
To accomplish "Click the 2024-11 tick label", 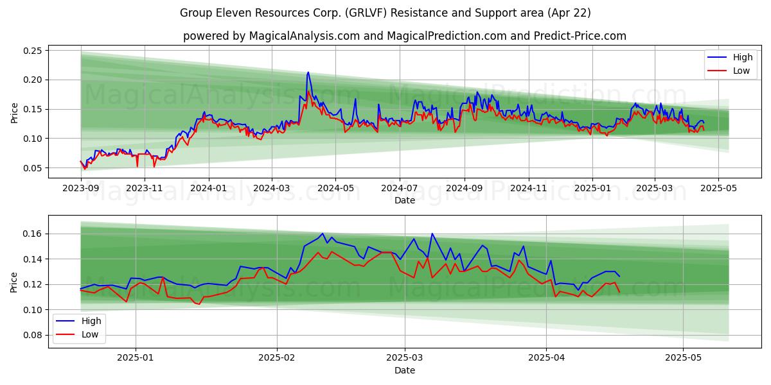I will 529,189.
